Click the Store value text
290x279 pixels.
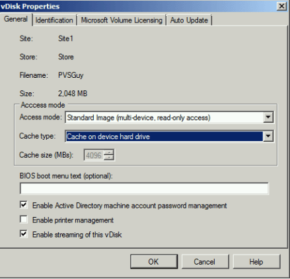coord(66,57)
